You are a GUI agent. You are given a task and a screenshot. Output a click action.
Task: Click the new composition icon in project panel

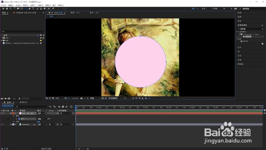click(9, 99)
